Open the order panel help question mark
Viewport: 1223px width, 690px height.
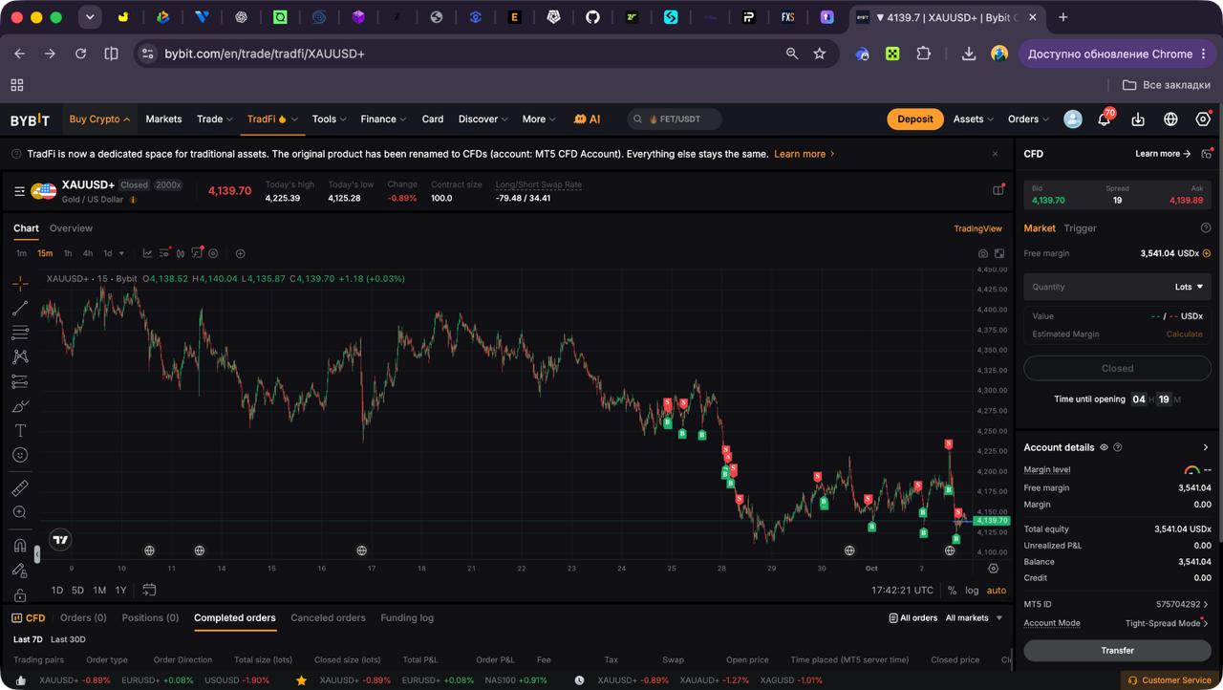point(1206,228)
